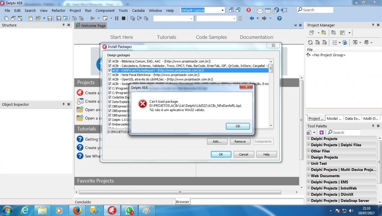Image resolution: width=382 pixels, height=216 pixels.
Task: Check ACBr - Nota Fiscal Eletrônica package
Action: coord(110,75)
